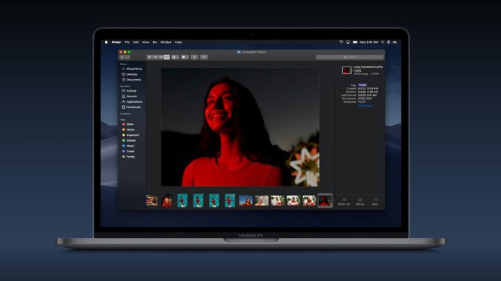
Task: Select Documents in sidebar
Action: point(132,80)
